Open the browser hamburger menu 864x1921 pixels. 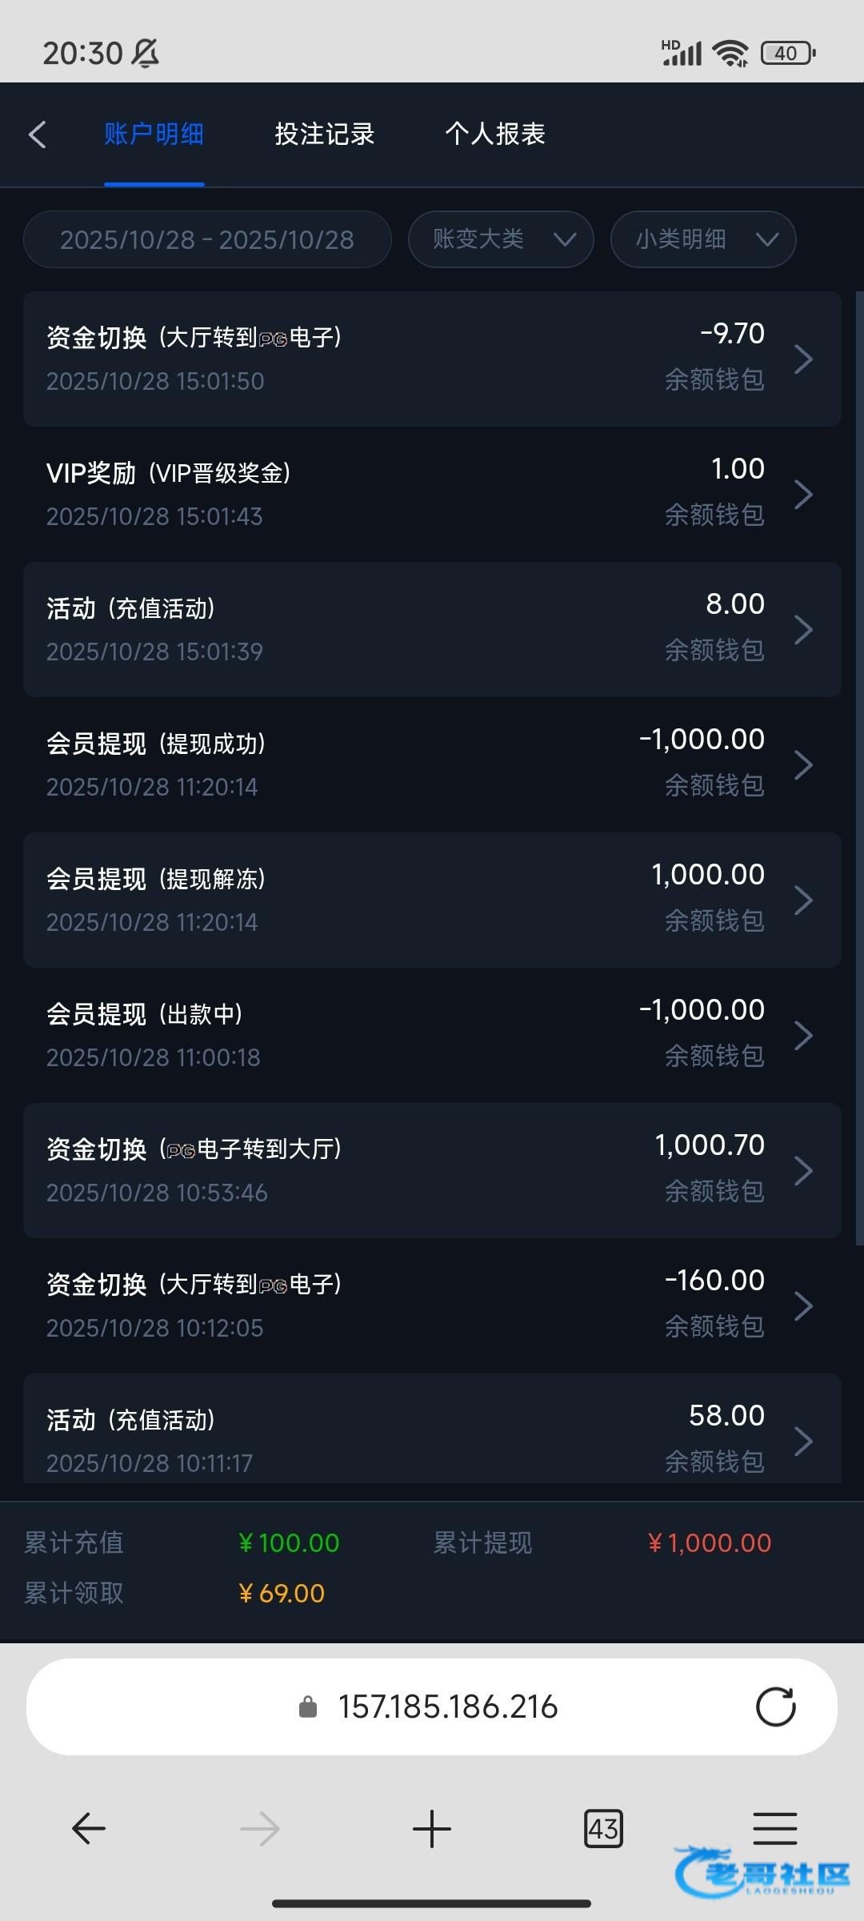(x=774, y=1828)
